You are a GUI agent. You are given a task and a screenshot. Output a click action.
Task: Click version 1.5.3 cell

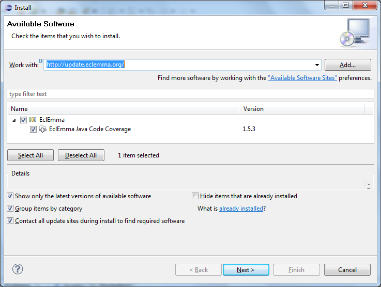(249, 129)
